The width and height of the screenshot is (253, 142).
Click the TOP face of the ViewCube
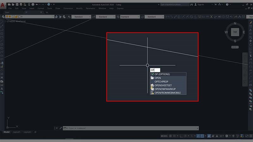coord(235,32)
